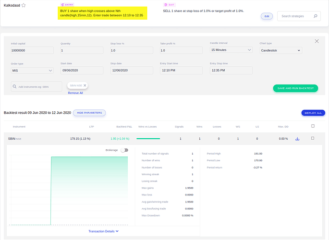This screenshot has width=329, height=240.
Task: Click the Instrument column header
Action: pyautogui.click(x=19, y=127)
